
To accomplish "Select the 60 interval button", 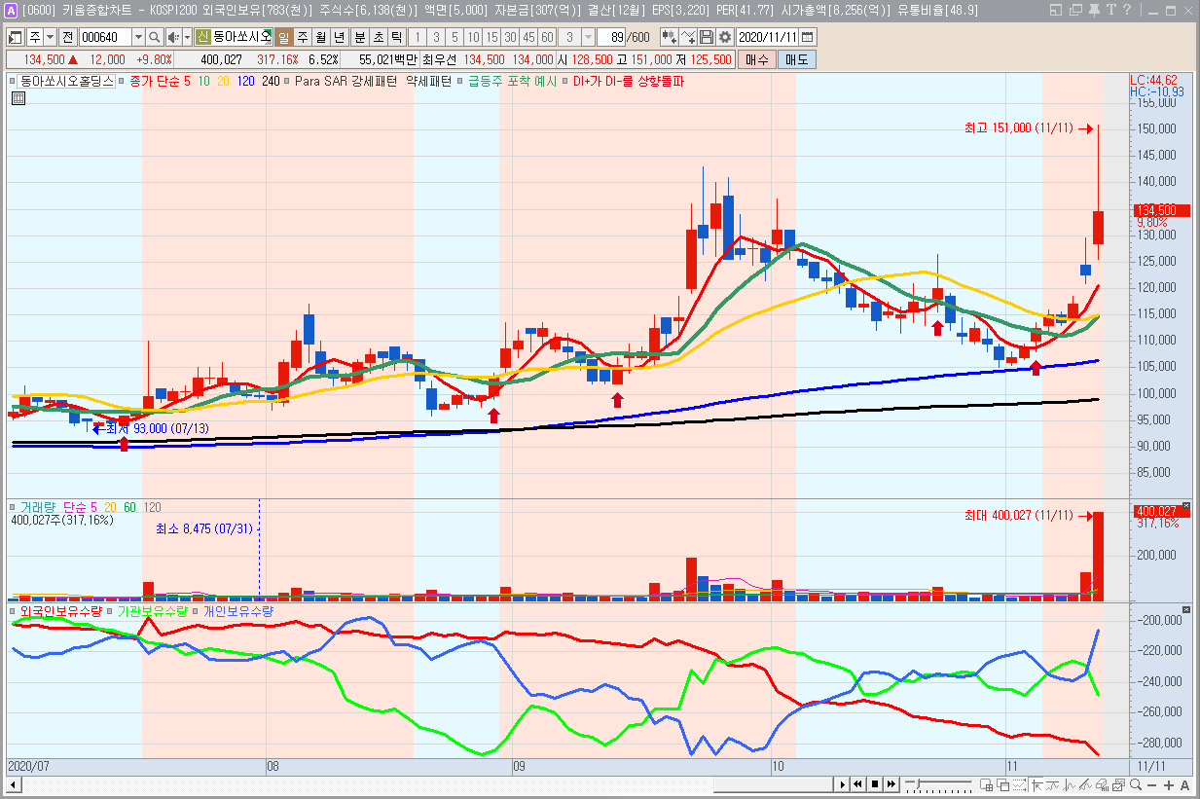I will click(x=546, y=37).
